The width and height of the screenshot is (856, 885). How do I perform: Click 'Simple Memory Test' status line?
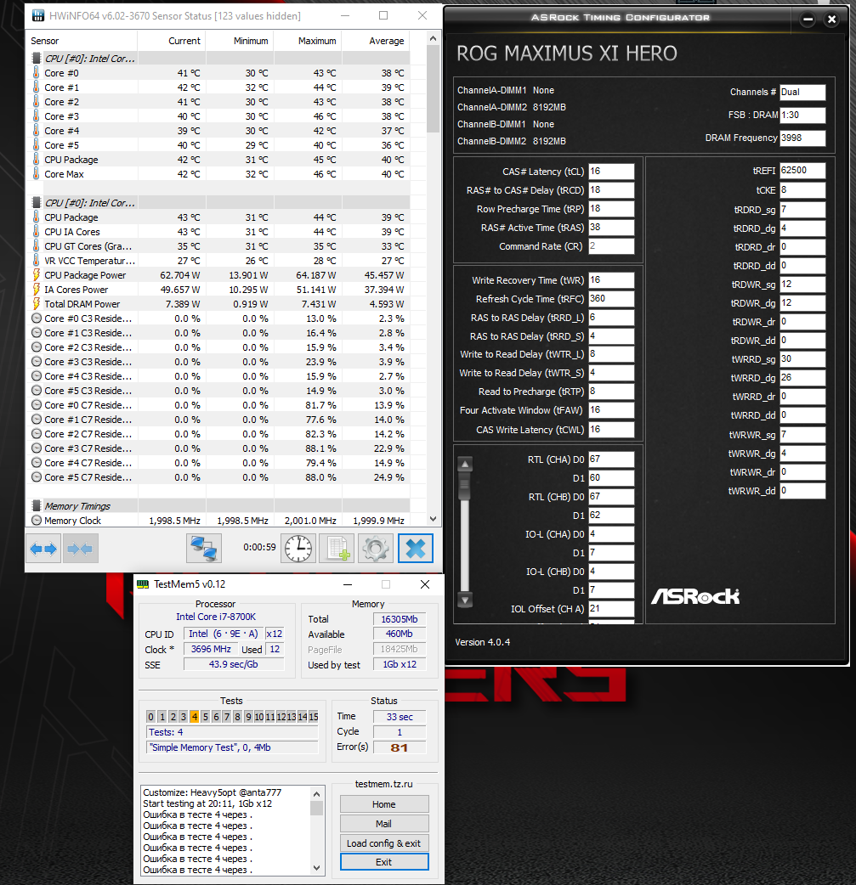(232, 747)
